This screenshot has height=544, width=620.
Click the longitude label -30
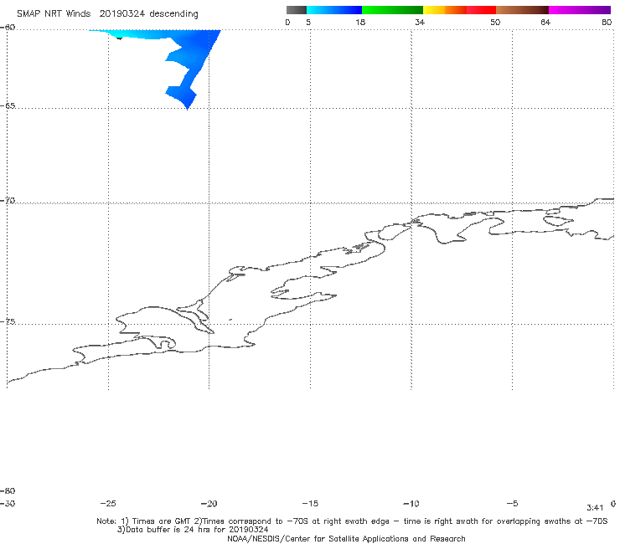pyautogui.click(x=8, y=504)
